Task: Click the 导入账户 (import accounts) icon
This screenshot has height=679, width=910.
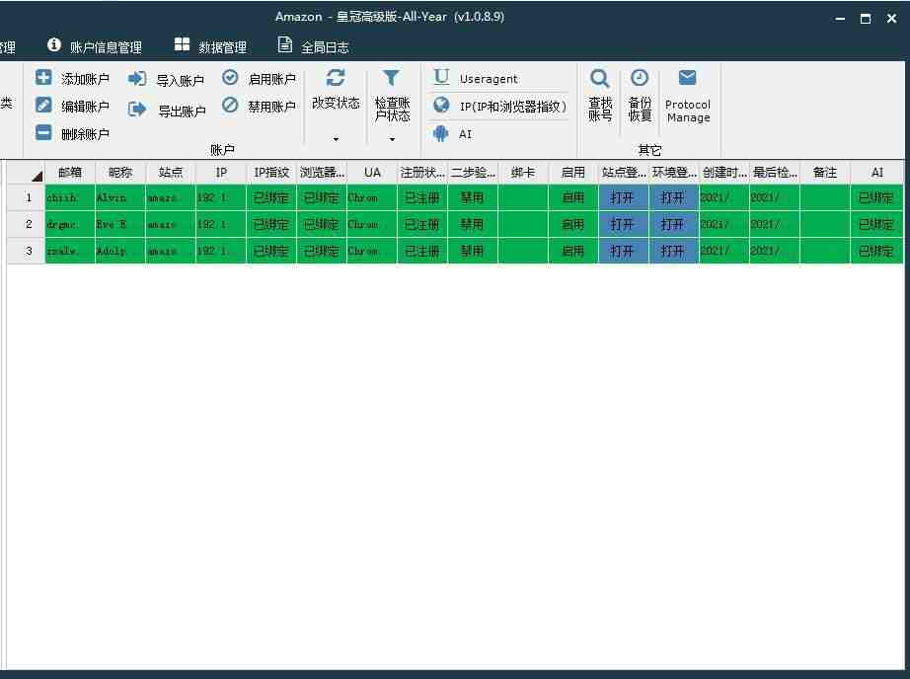Action: [137, 79]
